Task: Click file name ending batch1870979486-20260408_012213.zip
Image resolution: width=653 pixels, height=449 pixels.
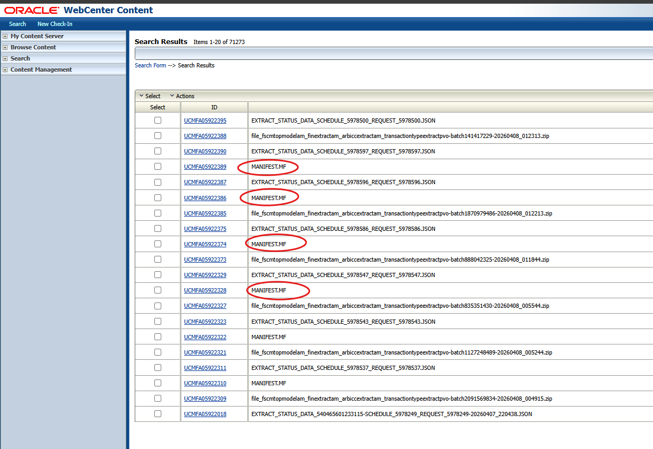Action: (402, 213)
